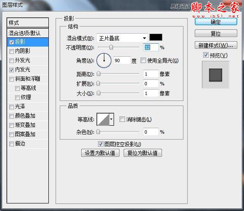Click the opacity value field showing 32

coord(151,47)
